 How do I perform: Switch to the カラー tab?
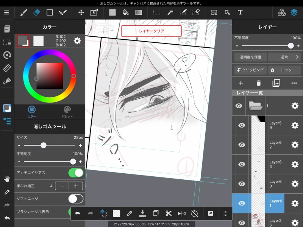point(32,112)
